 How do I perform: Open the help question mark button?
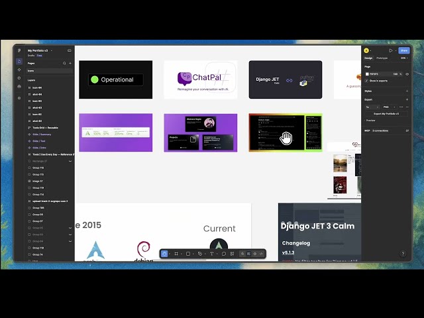coord(403,254)
